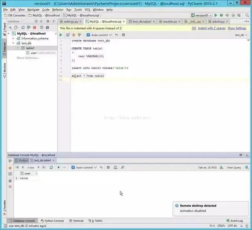Click result grid settings gear icon

tap(247, 167)
